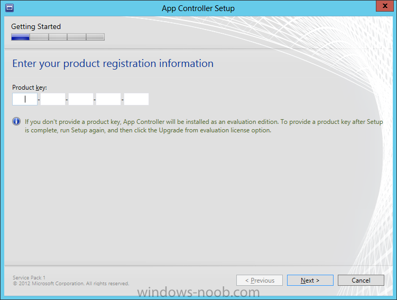397x300 pixels.
Task: Click the 'Service Pack 1' text
Action: coord(29,277)
